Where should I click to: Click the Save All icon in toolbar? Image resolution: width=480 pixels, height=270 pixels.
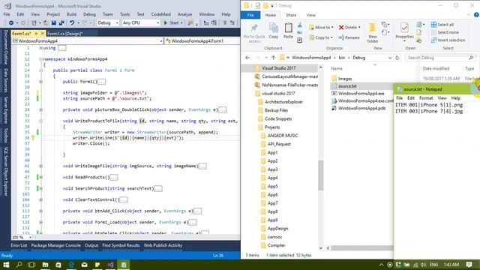coord(61,23)
